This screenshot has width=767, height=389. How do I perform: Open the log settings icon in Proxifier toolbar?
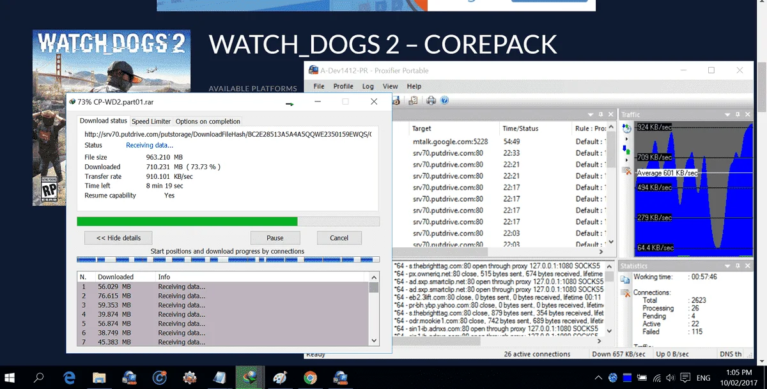414,100
